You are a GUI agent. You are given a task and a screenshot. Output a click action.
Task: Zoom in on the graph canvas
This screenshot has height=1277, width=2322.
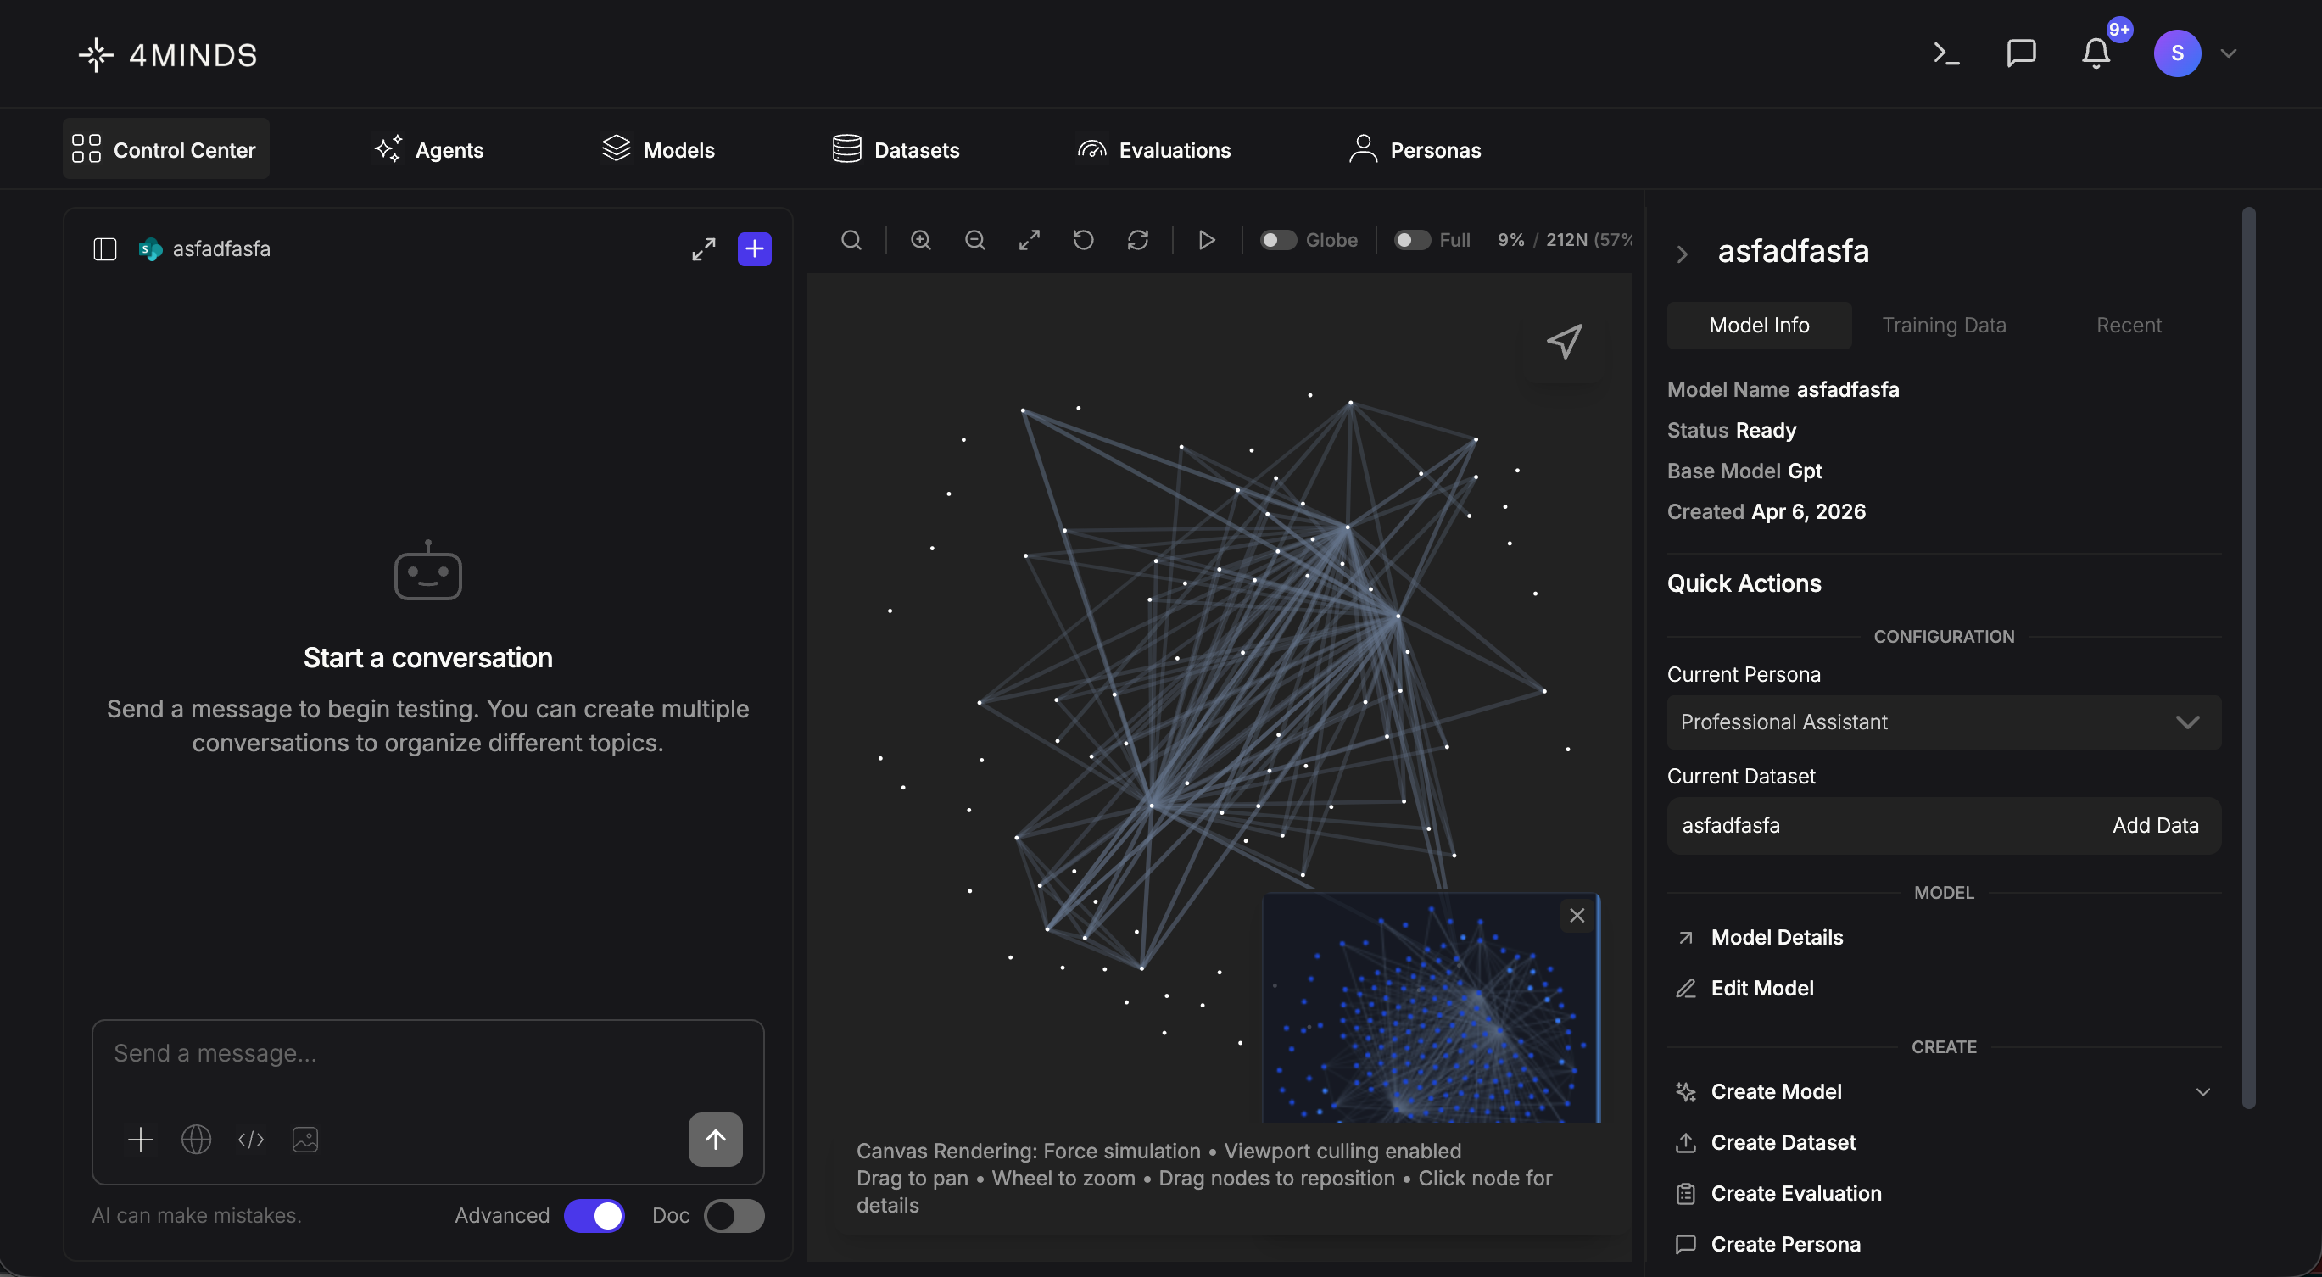click(920, 240)
